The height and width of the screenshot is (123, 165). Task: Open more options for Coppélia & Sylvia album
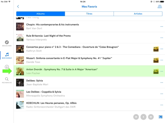[x=162, y=94]
